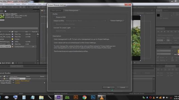This screenshot has width=179, height=100.
Task: Expand the Output Module disclosure arrow
Action: click(13, 83)
